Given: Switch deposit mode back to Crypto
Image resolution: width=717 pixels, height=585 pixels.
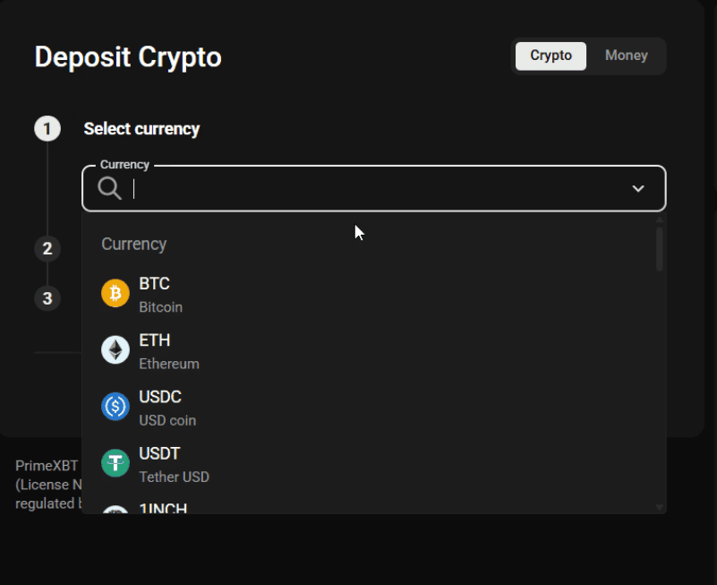Looking at the screenshot, I should point(551,56).
